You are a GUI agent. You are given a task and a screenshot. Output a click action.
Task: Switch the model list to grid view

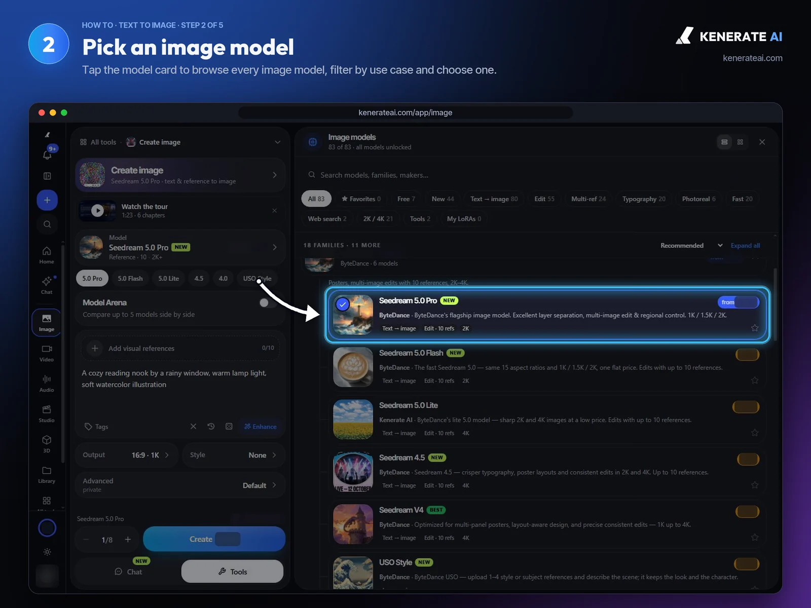[740, 142]
